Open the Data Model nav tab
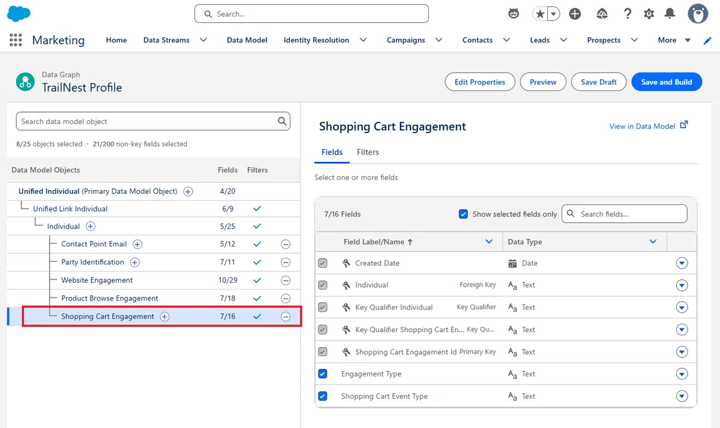This screenshot has width=720, height=428. pyautogui.click(x=247, y=40)
